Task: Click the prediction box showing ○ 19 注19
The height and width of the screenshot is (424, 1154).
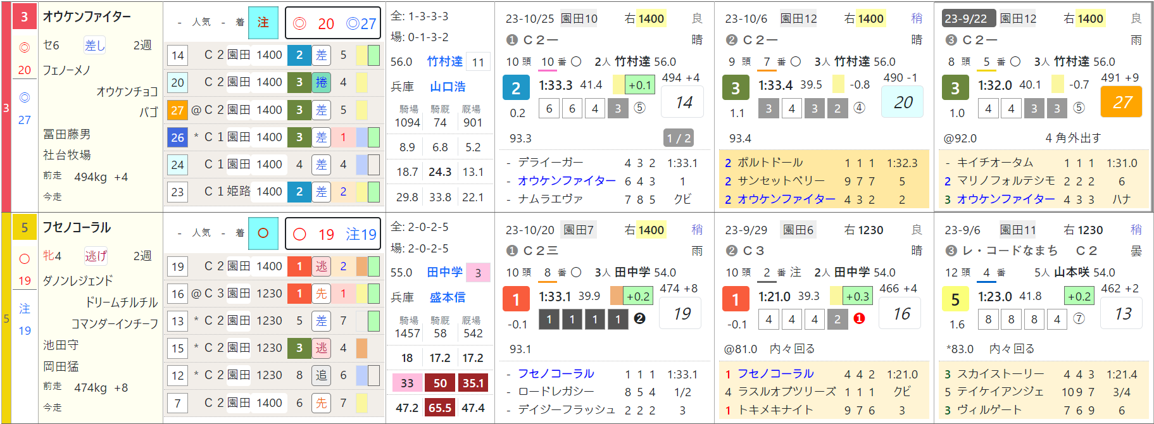Action: (333, 234)
